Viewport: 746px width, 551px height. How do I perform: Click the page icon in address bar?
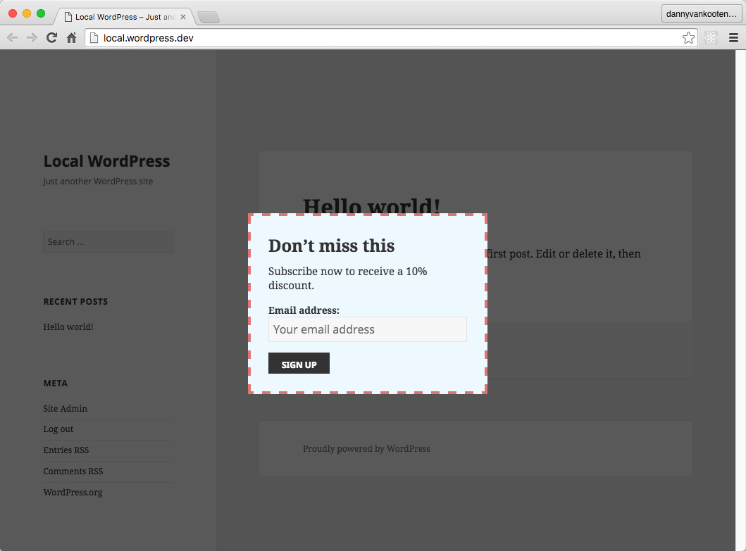click(x=94, y=38)
